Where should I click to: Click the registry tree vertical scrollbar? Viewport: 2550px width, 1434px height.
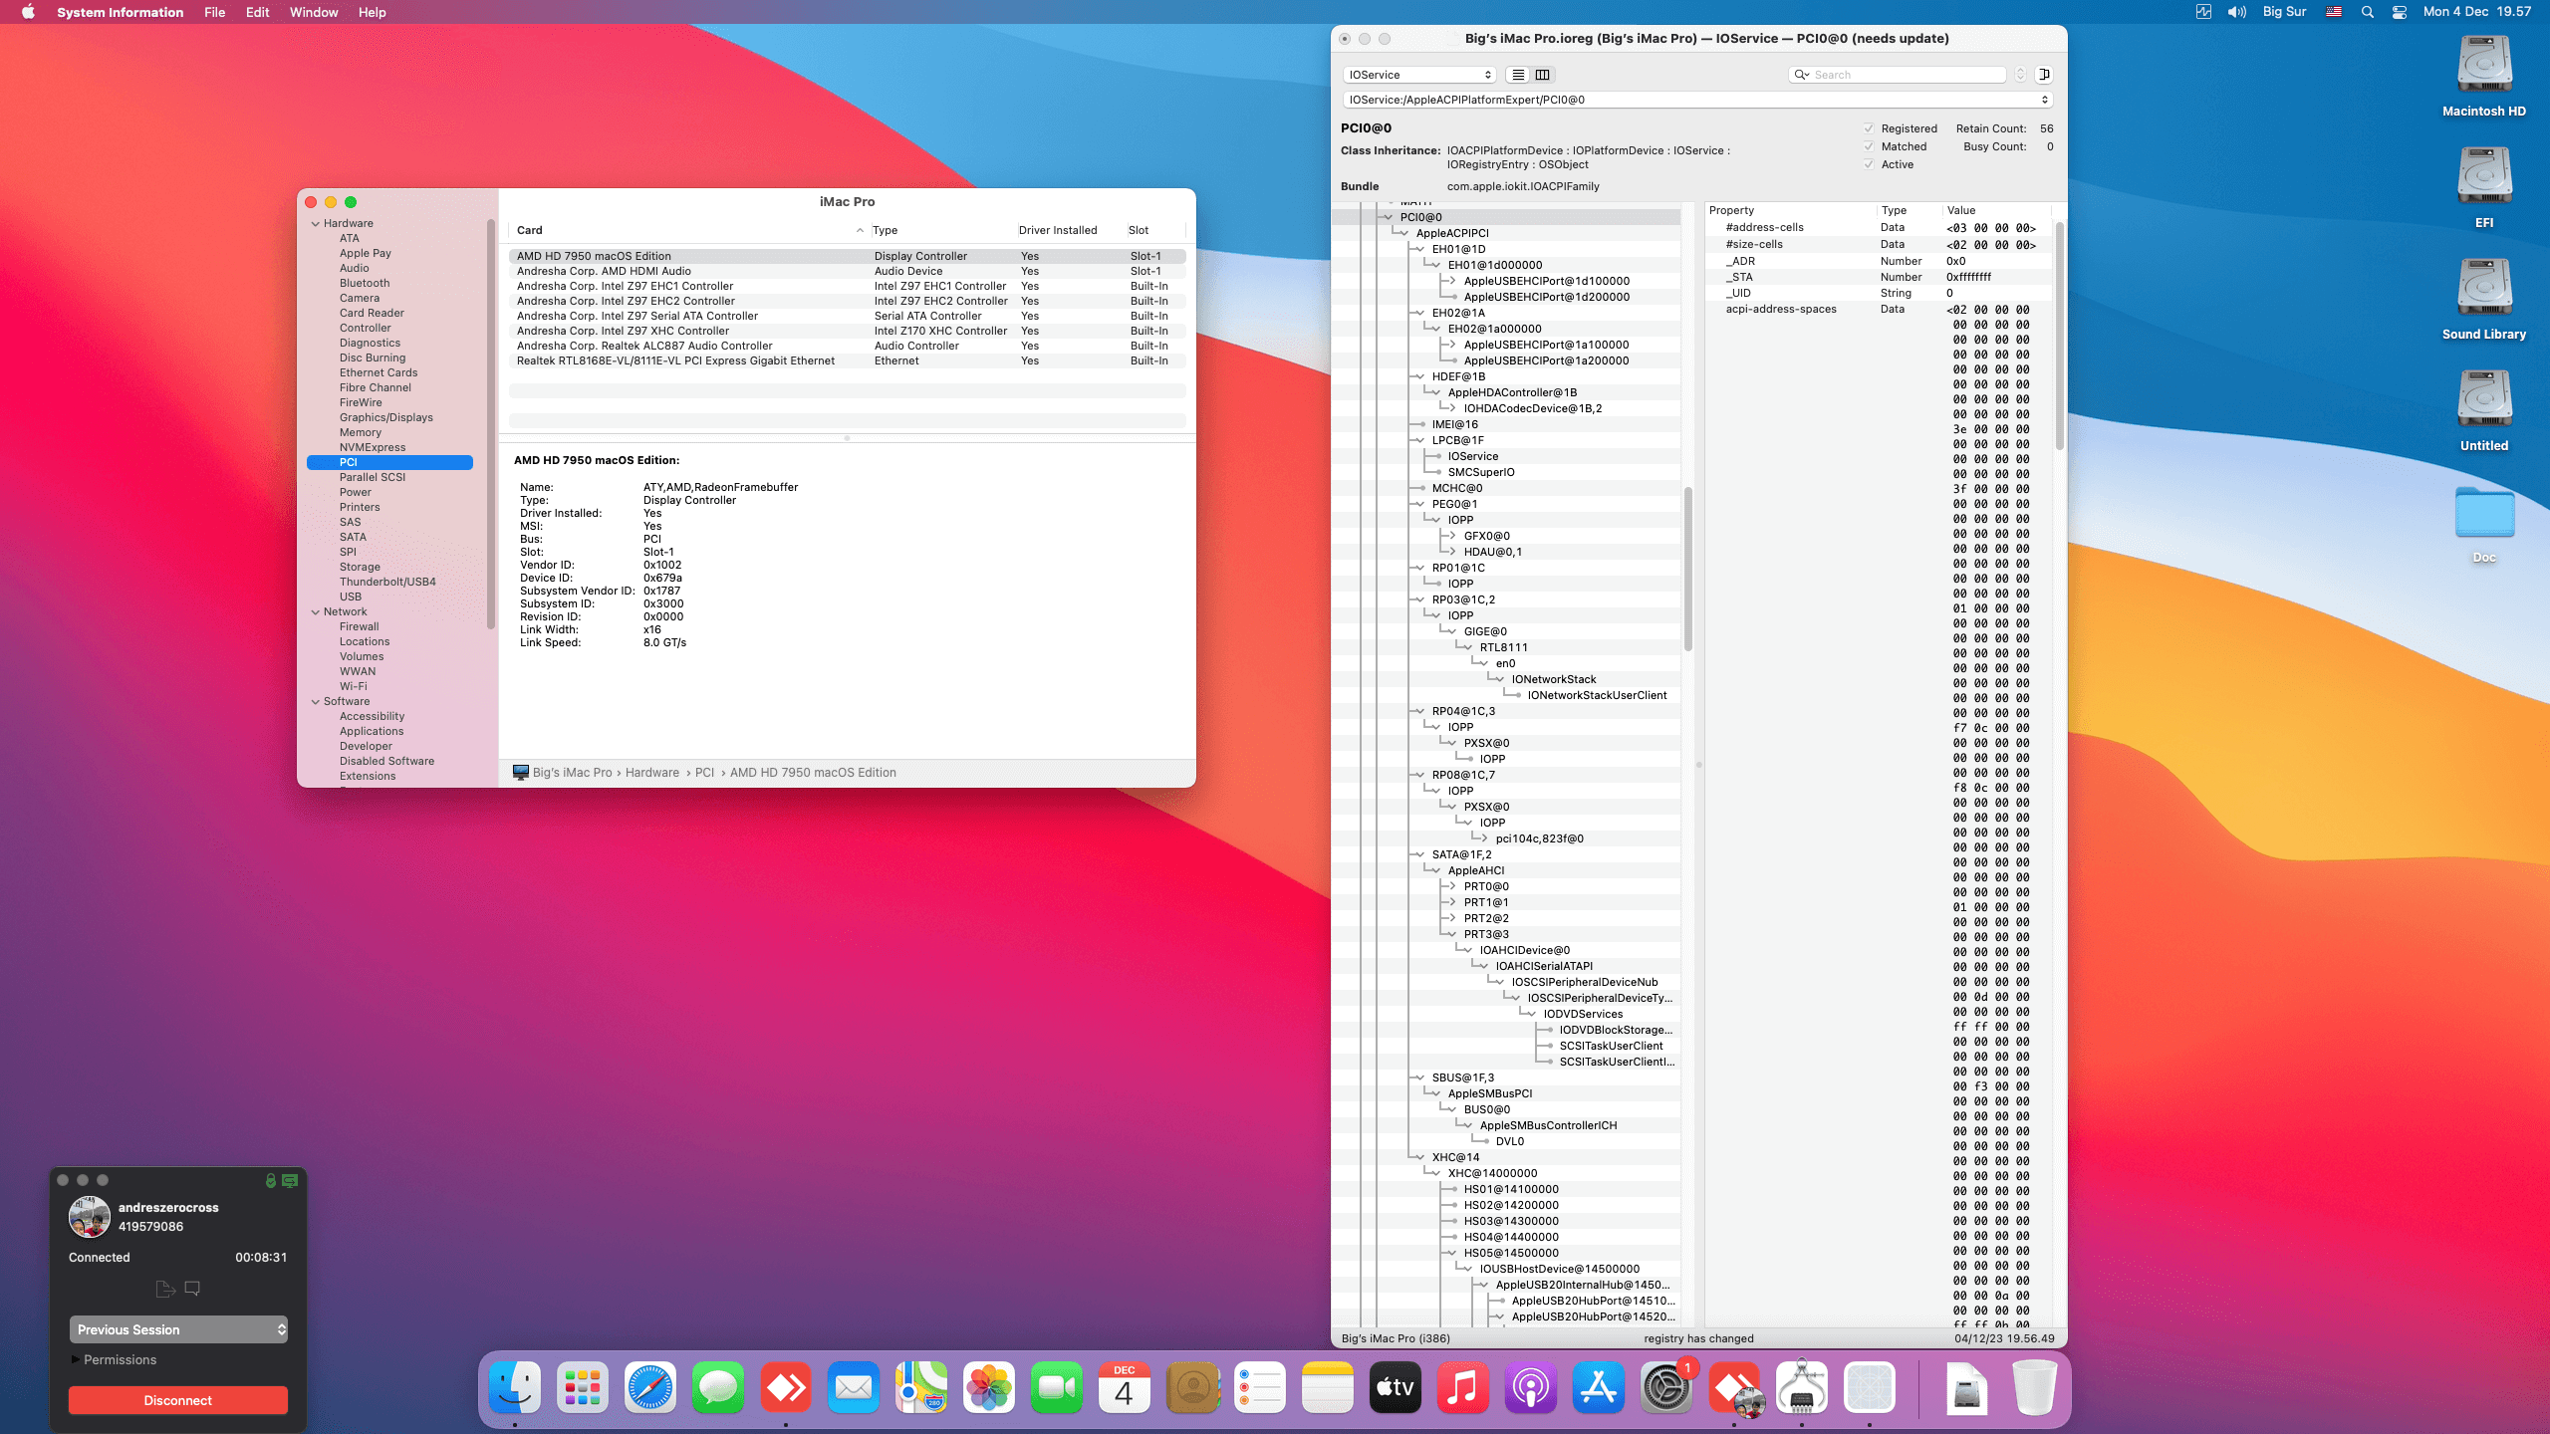click(1688, 568)
